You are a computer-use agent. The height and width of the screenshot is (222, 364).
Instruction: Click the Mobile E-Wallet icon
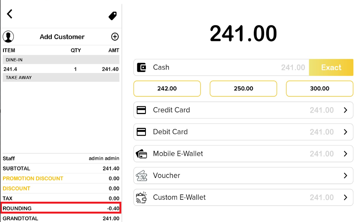[x=141, y=154]
